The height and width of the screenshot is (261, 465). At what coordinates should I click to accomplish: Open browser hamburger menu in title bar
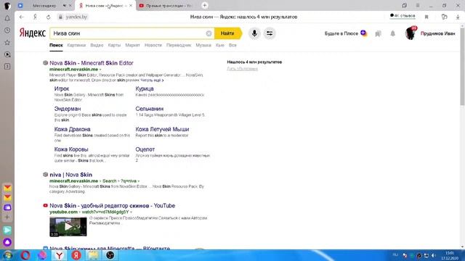(x=418, y=5)
